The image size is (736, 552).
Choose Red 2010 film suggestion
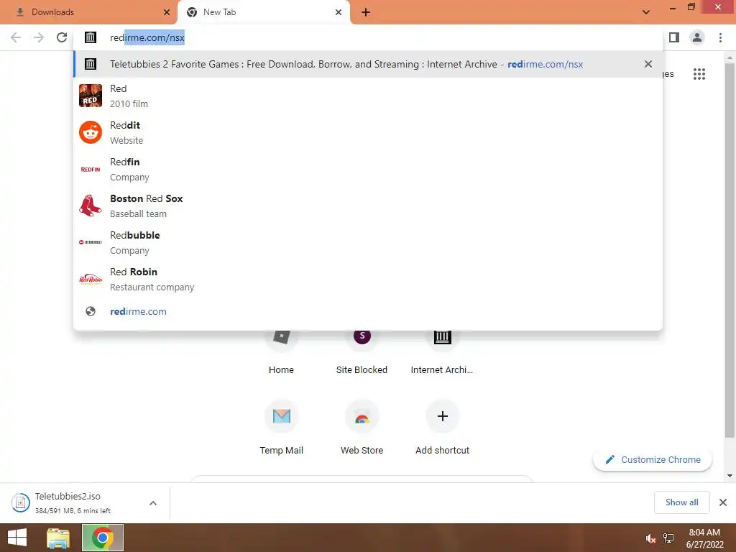tap(368, 96)
